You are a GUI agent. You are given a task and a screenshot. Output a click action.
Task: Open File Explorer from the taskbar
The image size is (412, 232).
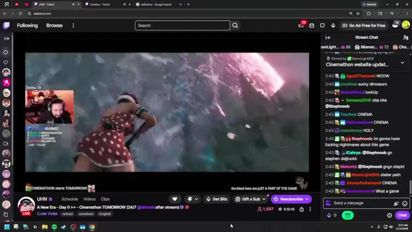(45, 227)
